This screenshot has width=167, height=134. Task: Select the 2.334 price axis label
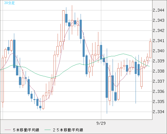pyautogui.click(x=159, y=112)
